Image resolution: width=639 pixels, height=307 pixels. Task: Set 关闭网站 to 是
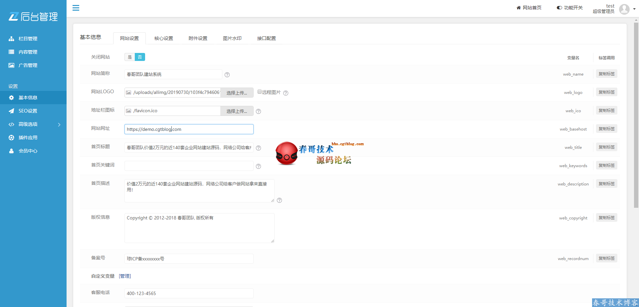pyautogui.click(x=130, y=57)
